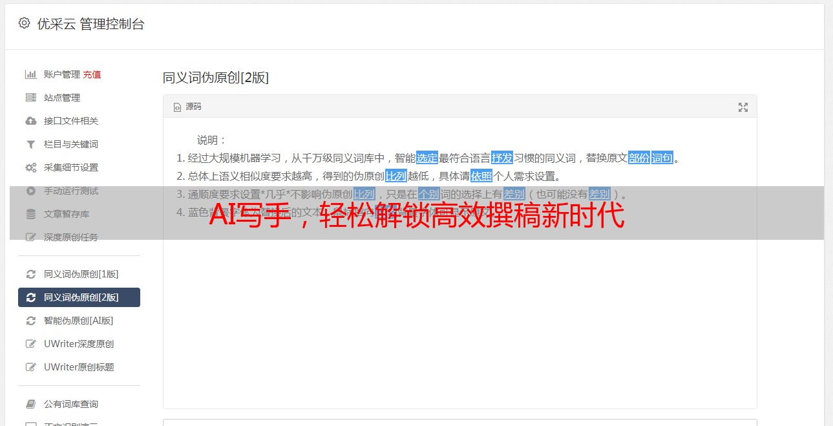Click the 采集细节设置 gears icon
The height and width of the screenshot is (426, 833).
[30, 167]
